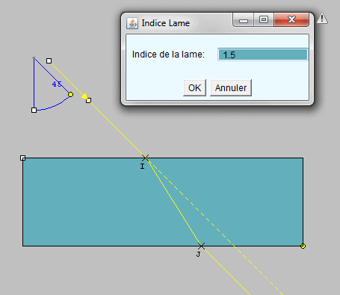Close the Indice Lame dialog
Image resolution: width=340 pixels, height=295 pixels.
point(291,20)
